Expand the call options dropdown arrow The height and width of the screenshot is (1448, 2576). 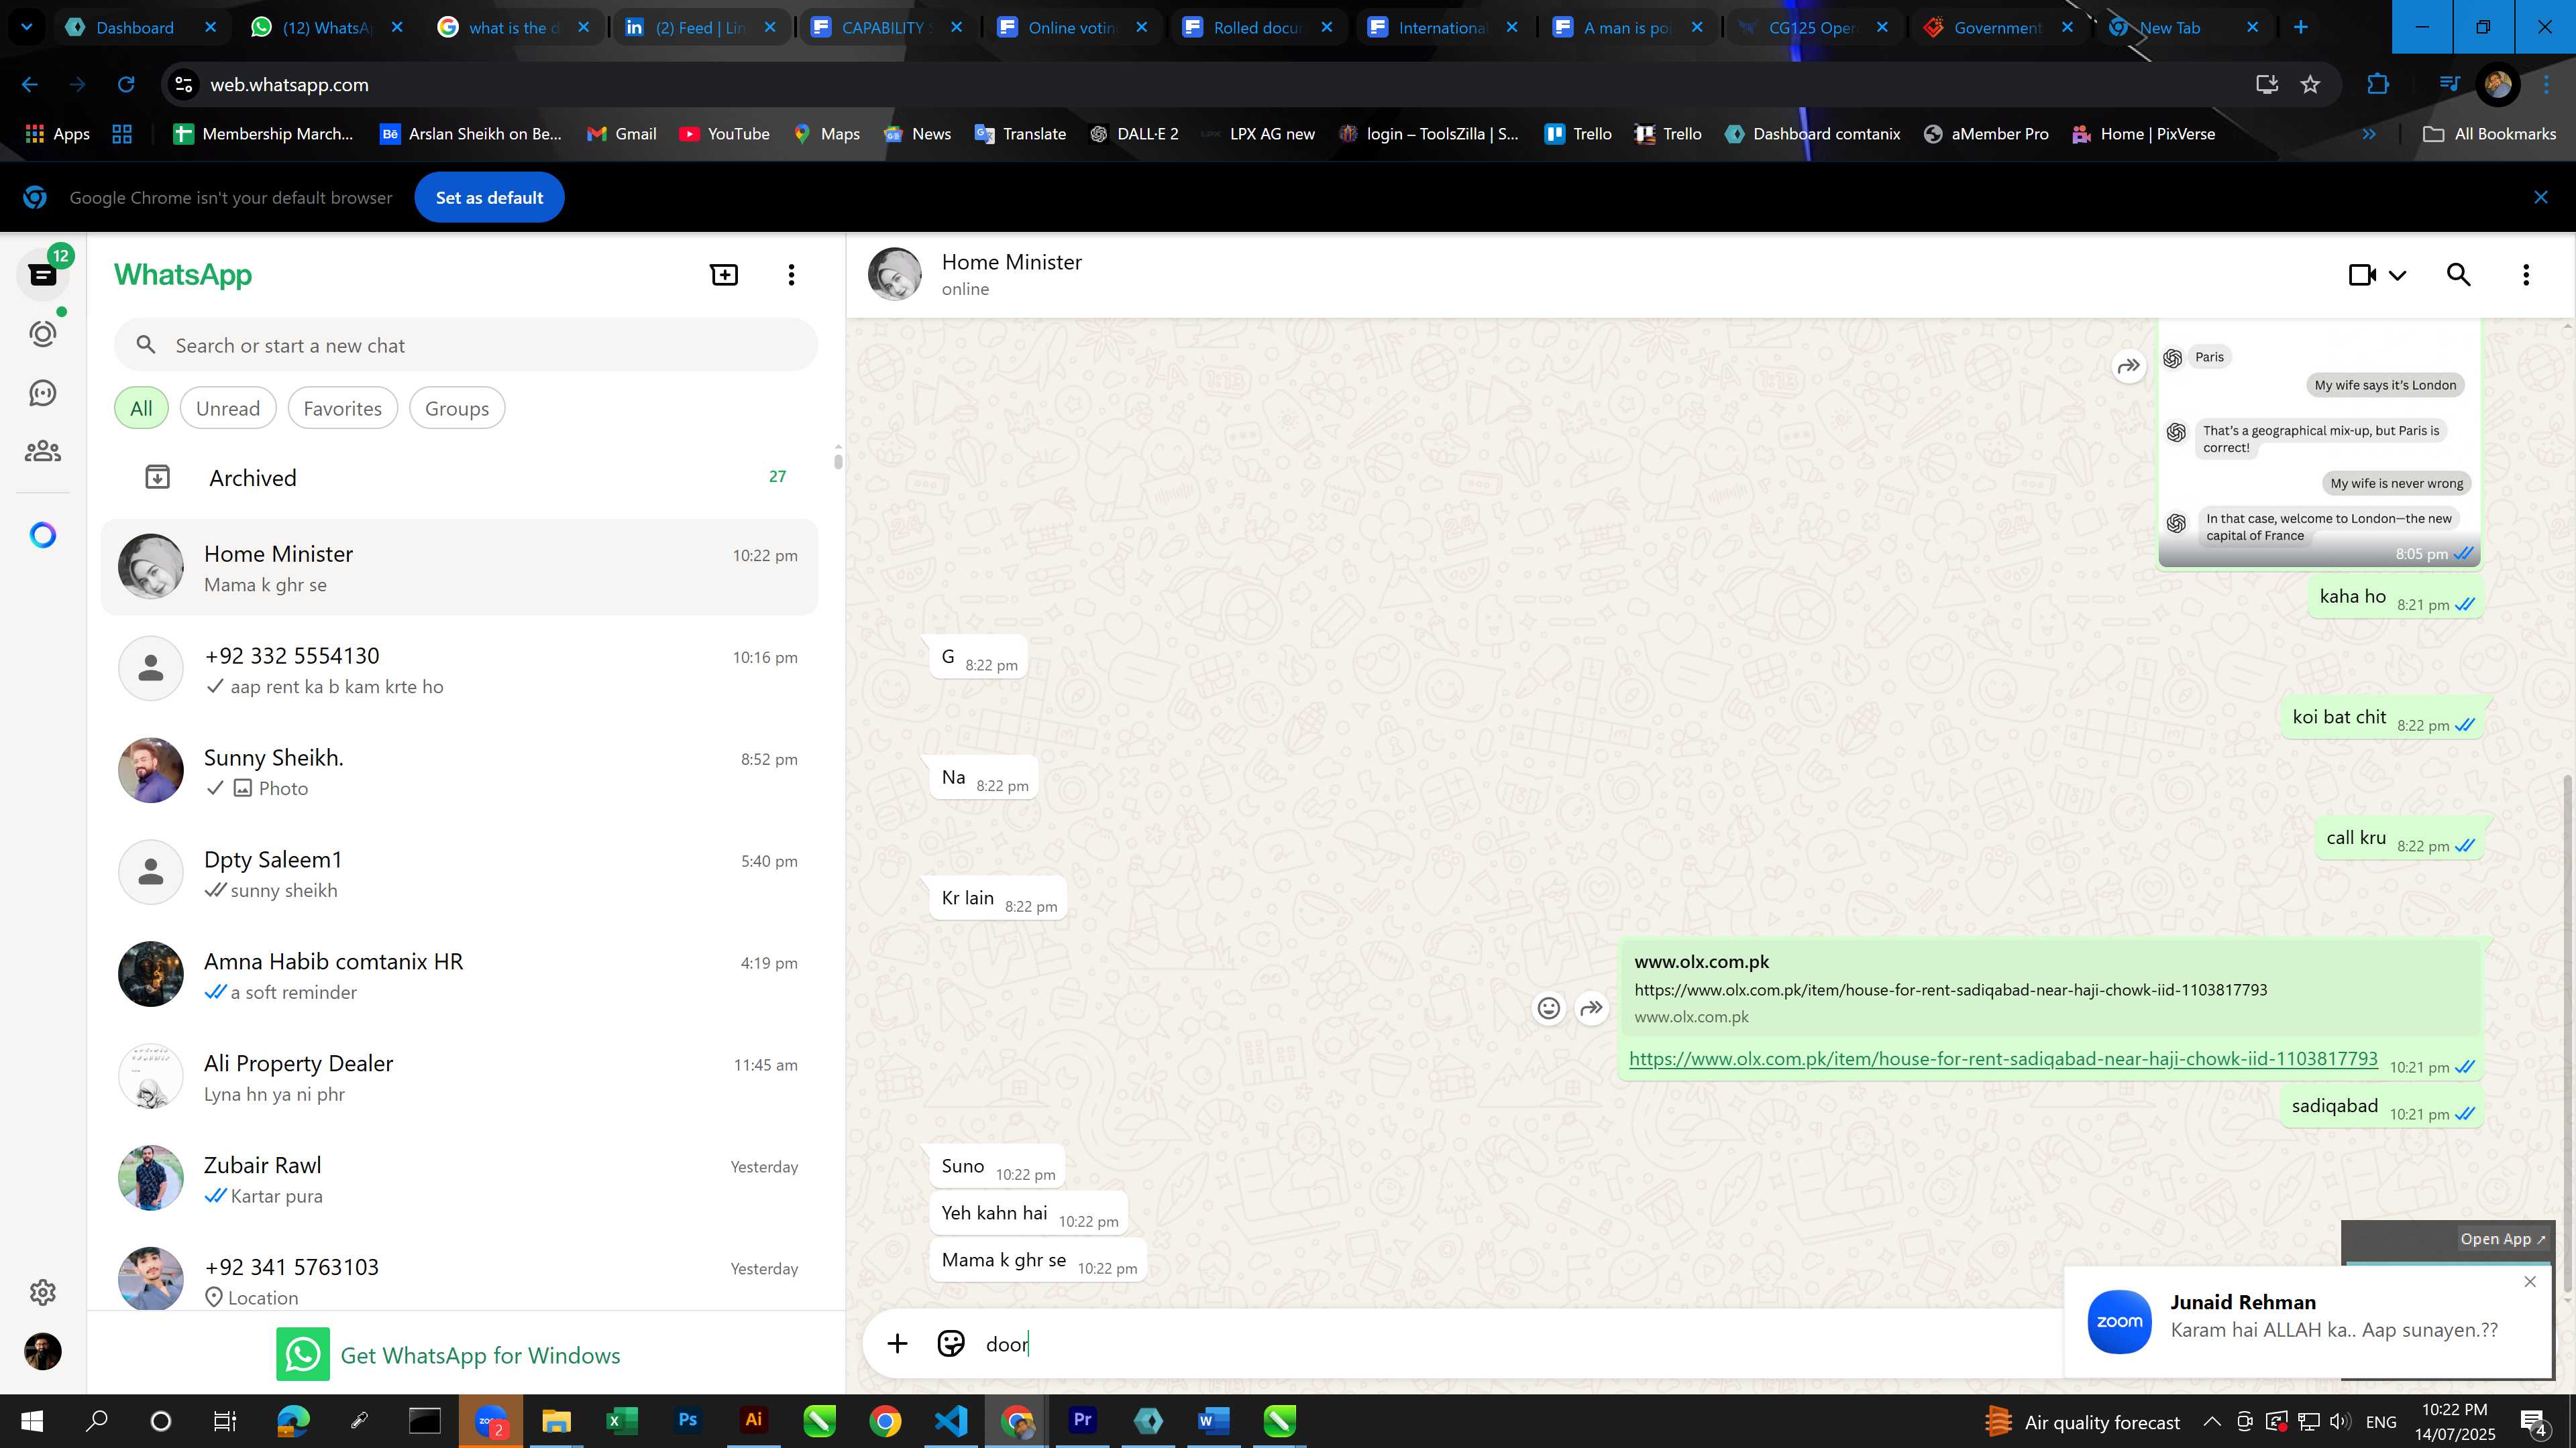pos(2398,275)
